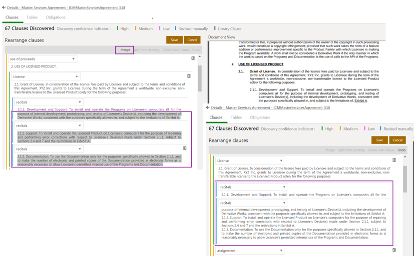
Task: Click the pink Low confidence indicator
Action: click(160, 28)
